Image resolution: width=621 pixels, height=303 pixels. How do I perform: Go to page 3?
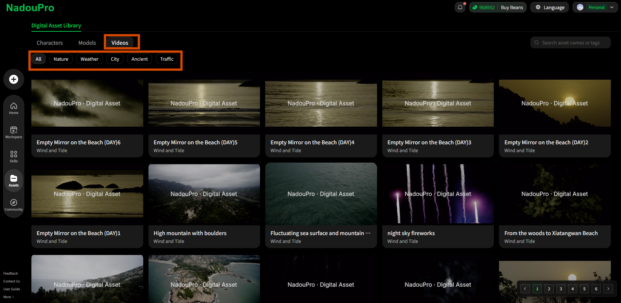click(561, 289)
